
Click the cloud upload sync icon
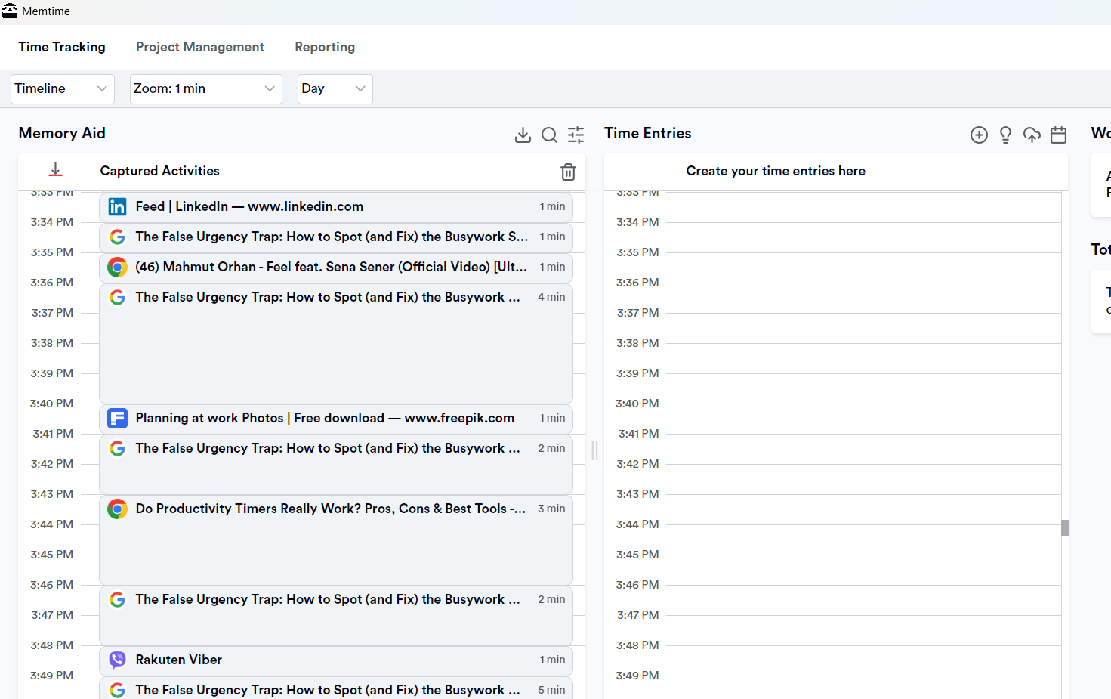tap(1032, 135)
